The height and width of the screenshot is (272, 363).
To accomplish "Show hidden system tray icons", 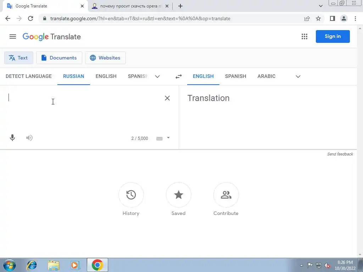I will (x=301, y=265).
